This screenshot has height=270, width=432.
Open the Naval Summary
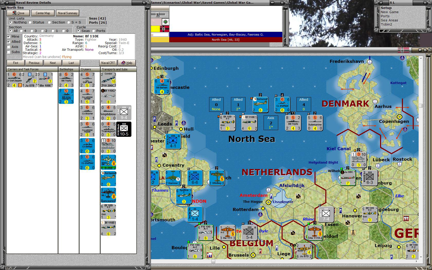coord(68,13)
